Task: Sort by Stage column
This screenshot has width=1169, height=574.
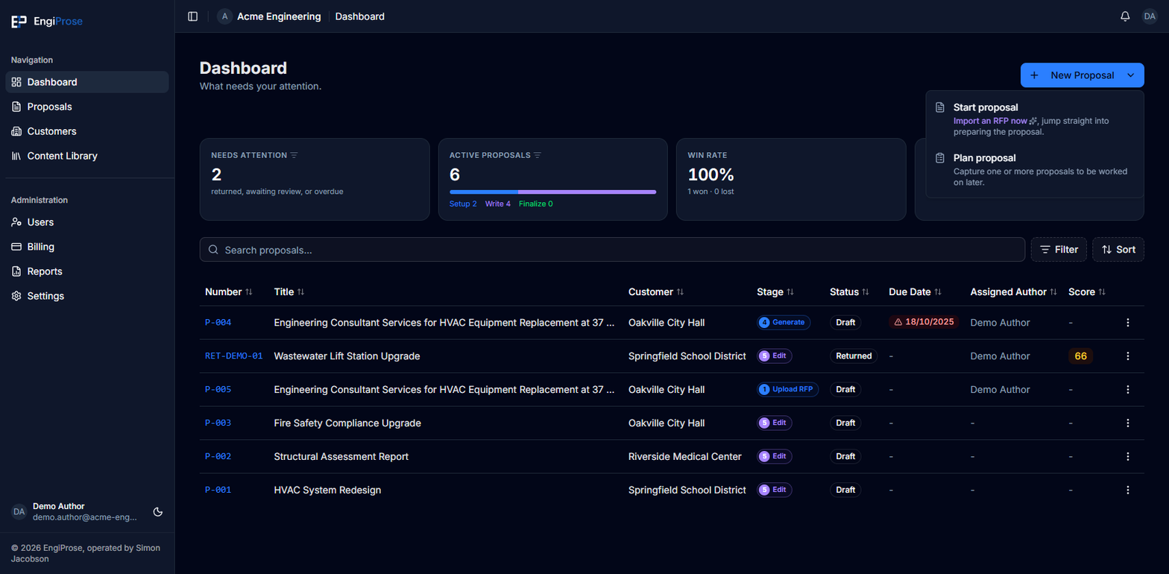Action: [x=775, y=292]
